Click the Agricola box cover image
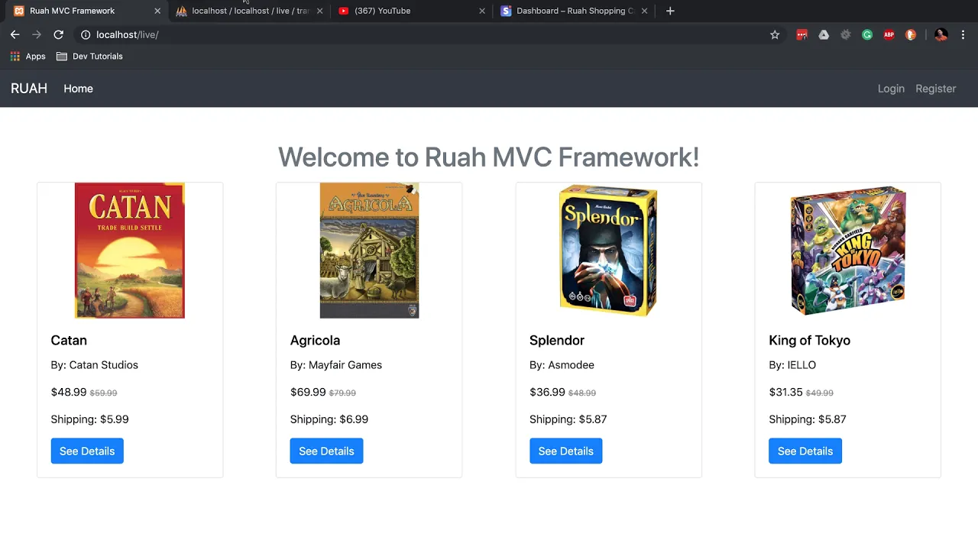The width and height of the screenshot is (978, 550). point(369,251)
